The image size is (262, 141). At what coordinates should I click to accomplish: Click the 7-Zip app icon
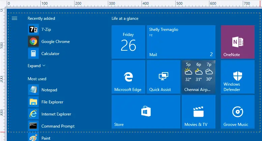point(33,30)
